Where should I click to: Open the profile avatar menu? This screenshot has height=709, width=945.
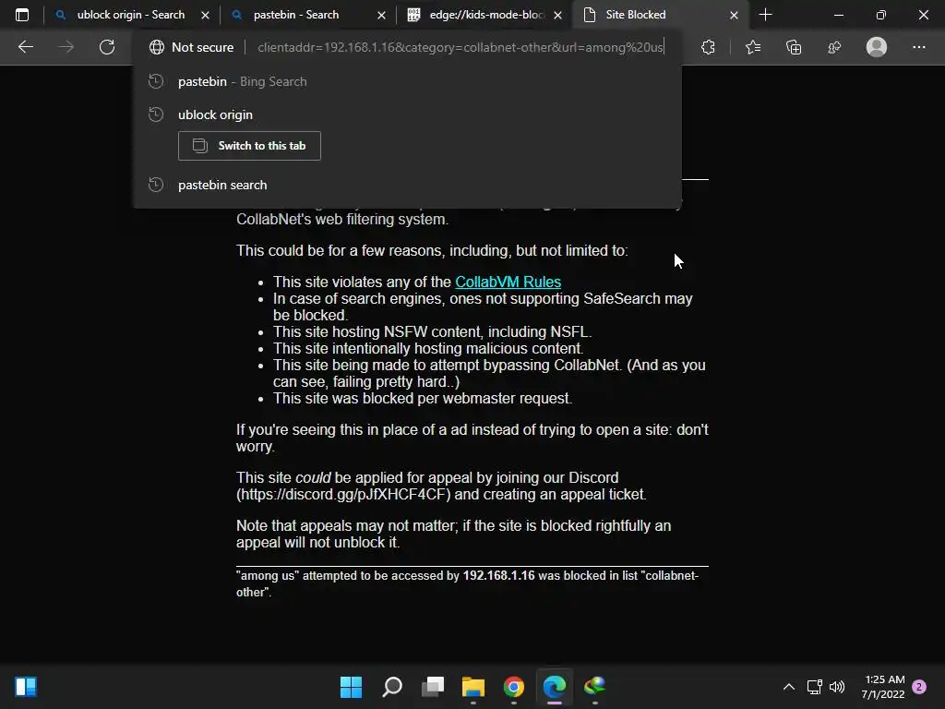(877, 47)
